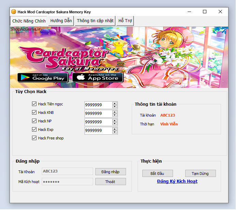Open the Đăng Ký Kích Hoạt link
This screenshot has height=210, width=236.
pyautogui.click(x=177, y=181)
